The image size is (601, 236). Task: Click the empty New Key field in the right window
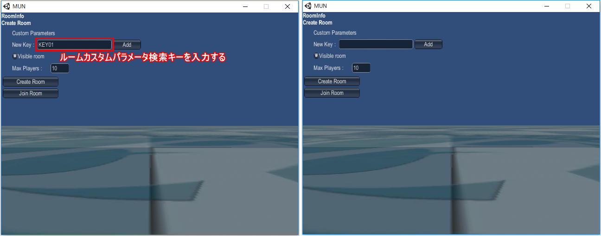click(376, 44)
